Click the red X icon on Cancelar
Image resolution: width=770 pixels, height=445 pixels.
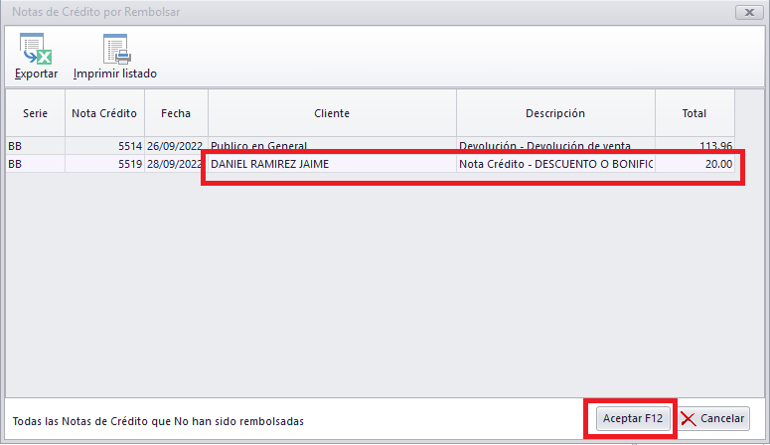[x=689, y=418]
